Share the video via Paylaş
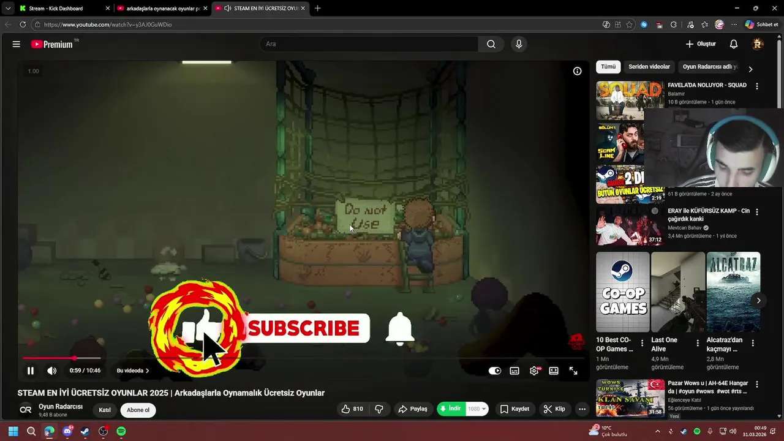 tap(413, 409)
